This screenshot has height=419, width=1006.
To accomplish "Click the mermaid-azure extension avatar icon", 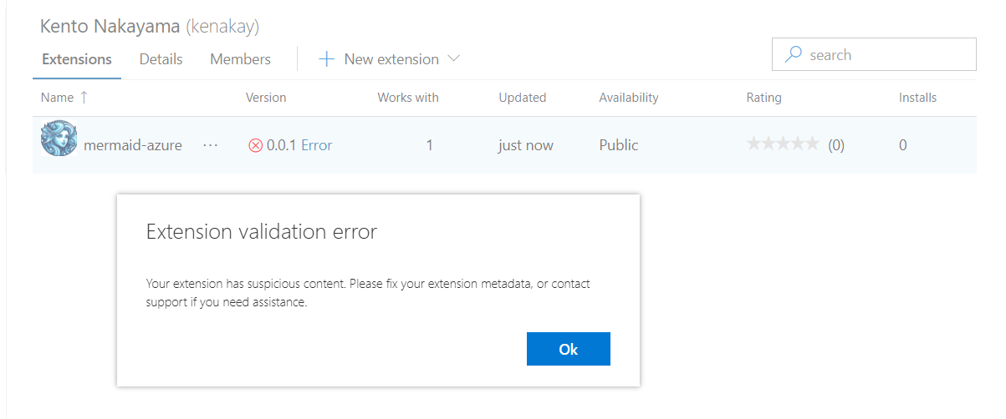I will pos(59,139).
